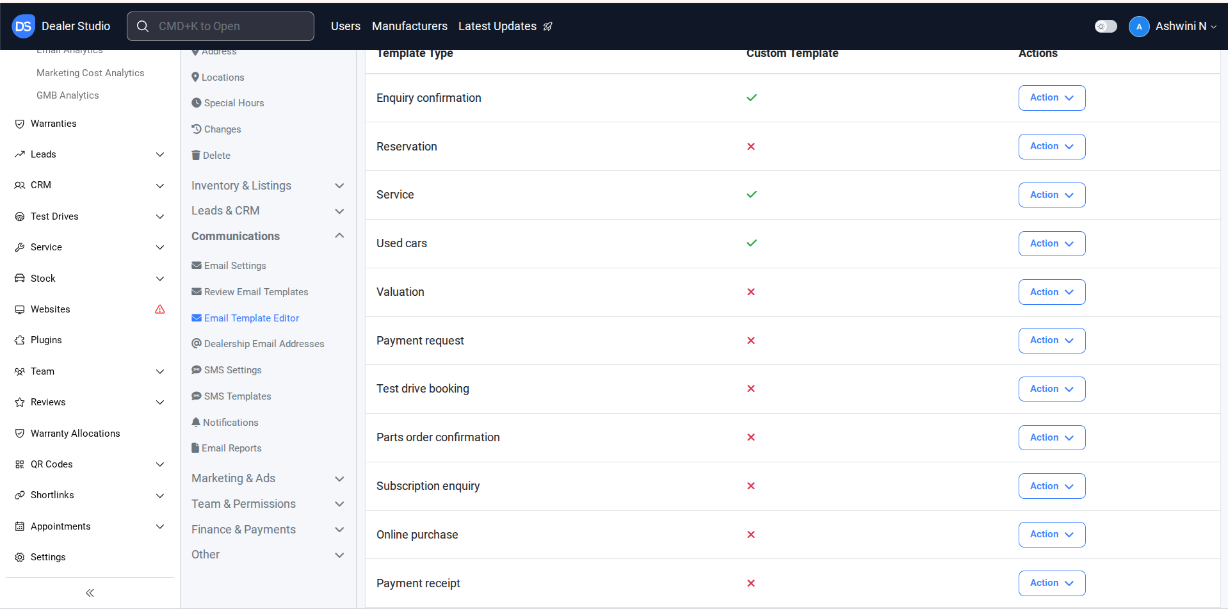
Task: Click the rocket icon beside Latest Updates
Action: (548, 26)
